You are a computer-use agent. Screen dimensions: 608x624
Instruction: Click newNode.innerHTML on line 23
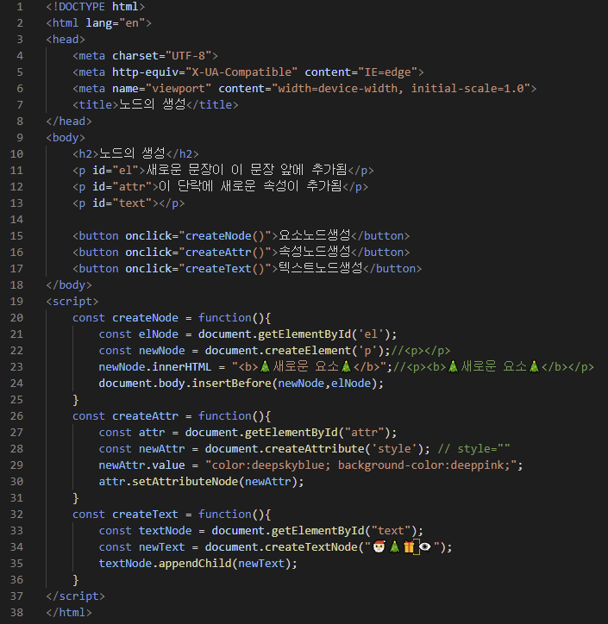155,366
